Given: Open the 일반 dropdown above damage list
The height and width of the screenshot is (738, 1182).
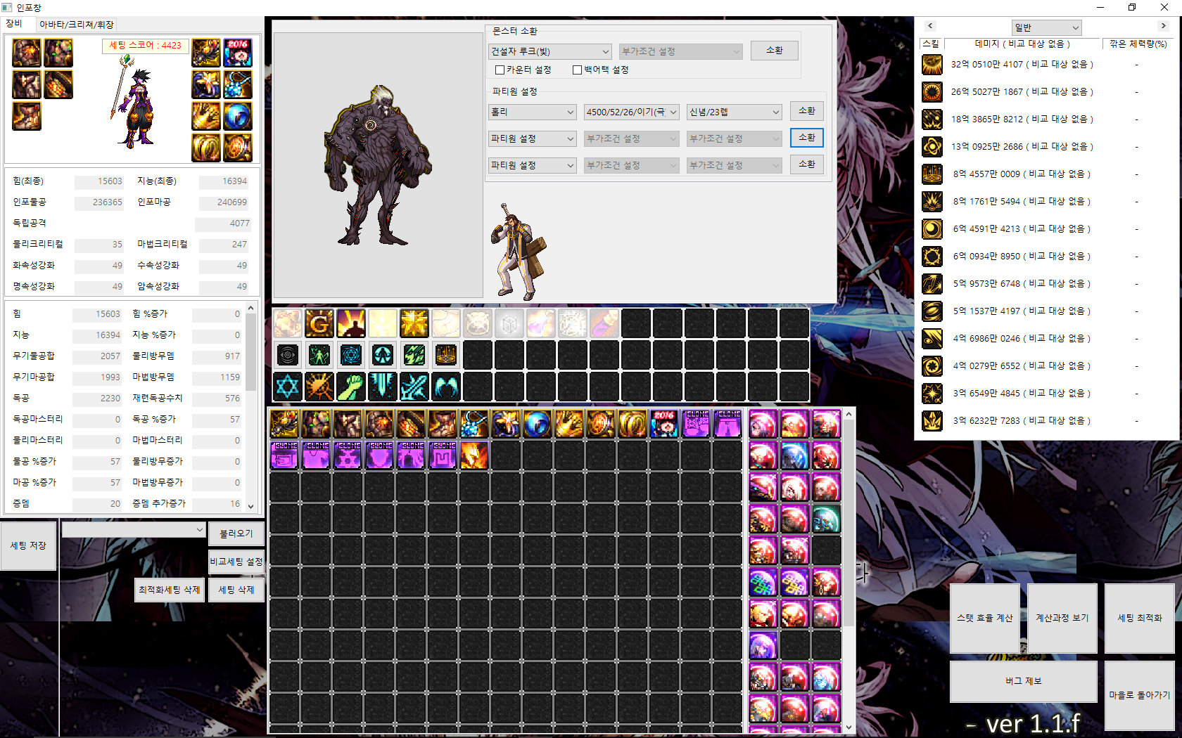Looking at the screenshot, I should [1046, 27].
